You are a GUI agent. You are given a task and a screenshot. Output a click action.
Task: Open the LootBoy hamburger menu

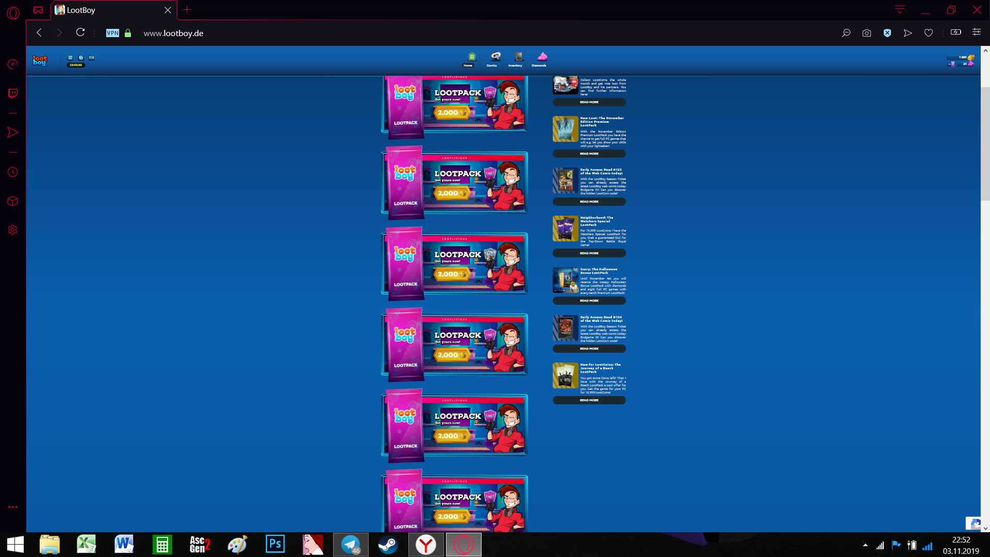point(71,57)
